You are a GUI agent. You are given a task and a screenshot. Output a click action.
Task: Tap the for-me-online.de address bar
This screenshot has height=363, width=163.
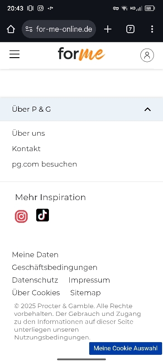tap(59, 29)
